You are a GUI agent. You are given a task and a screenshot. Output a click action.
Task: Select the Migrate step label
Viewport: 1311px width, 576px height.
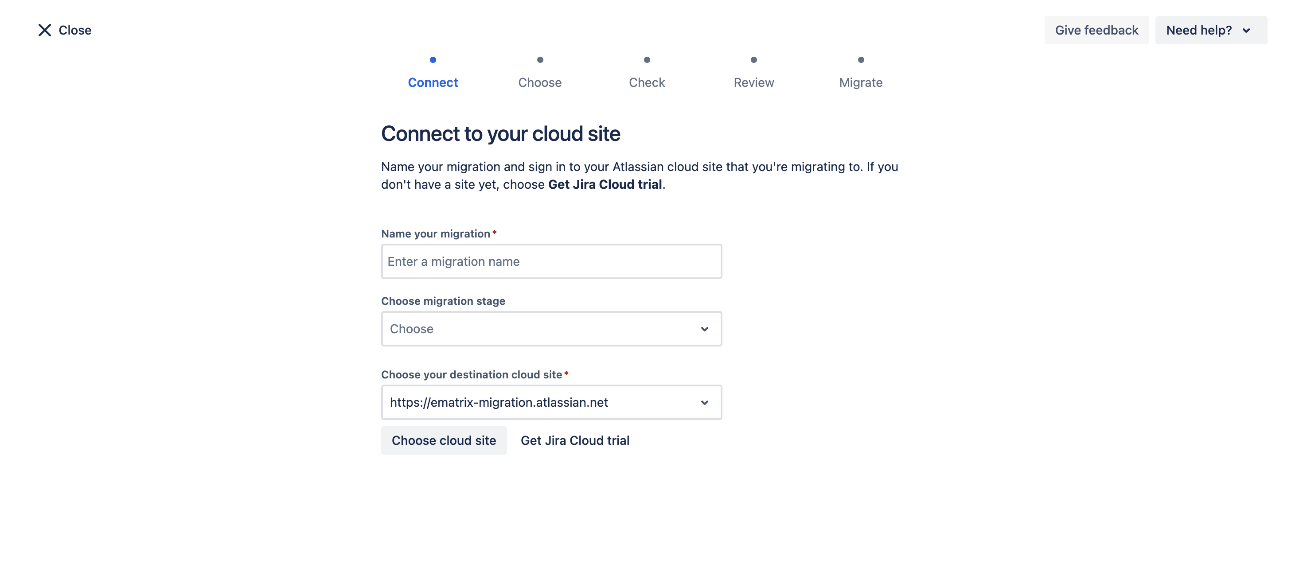coord(860,82)
